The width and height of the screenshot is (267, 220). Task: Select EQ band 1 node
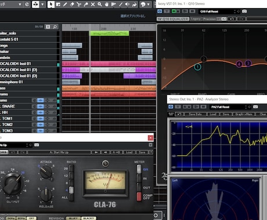tap(197, 67)
